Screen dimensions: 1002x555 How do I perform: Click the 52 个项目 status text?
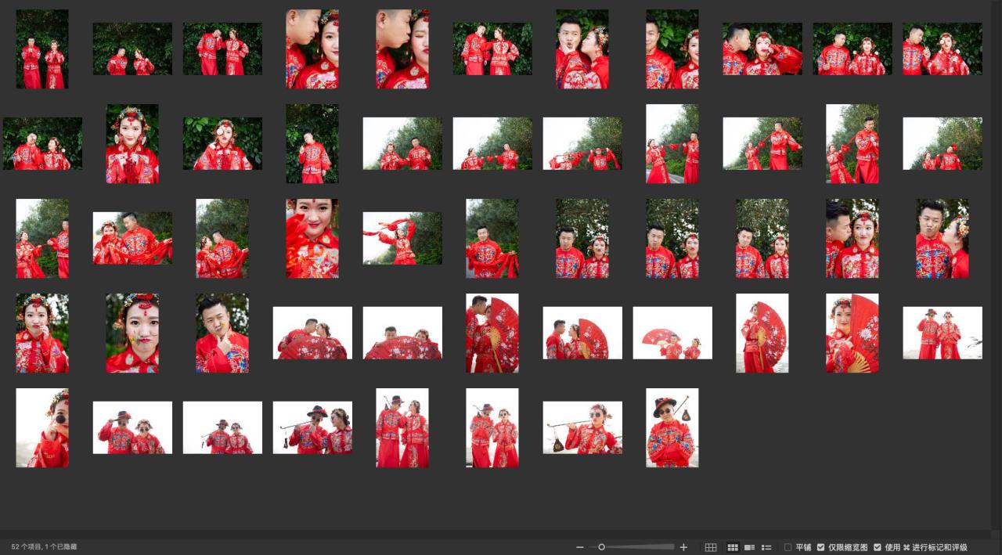pos(44,547)
